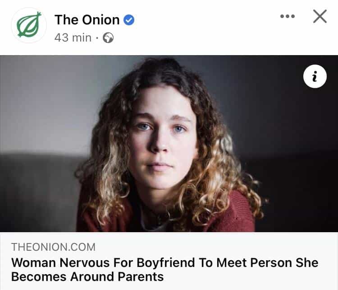
Task: Tap the circular info icon on photo
Action: pyautogui.click(x=315, y=77)
